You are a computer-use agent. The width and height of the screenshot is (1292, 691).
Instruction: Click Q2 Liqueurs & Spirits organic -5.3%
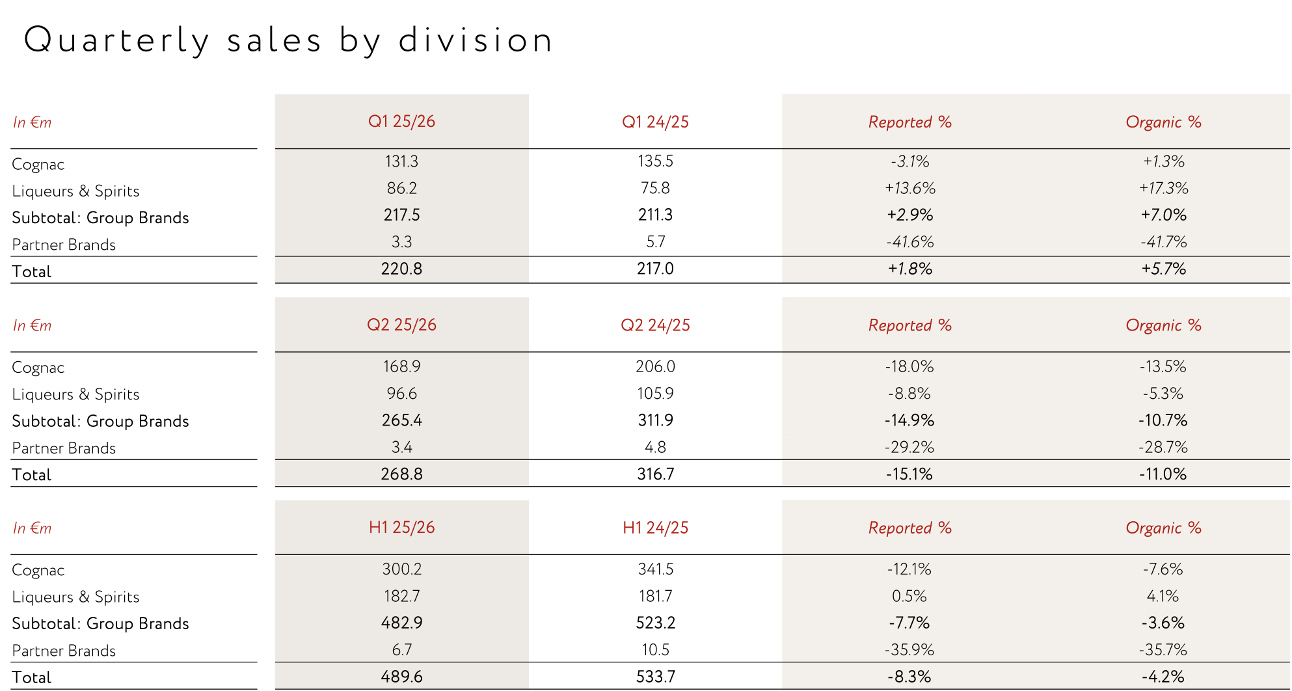tap(1163, 394)
